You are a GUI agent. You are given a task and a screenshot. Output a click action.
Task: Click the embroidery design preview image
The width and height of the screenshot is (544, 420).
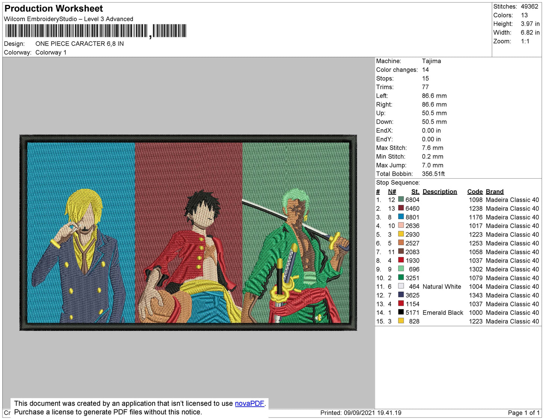(x=188, y=233)
